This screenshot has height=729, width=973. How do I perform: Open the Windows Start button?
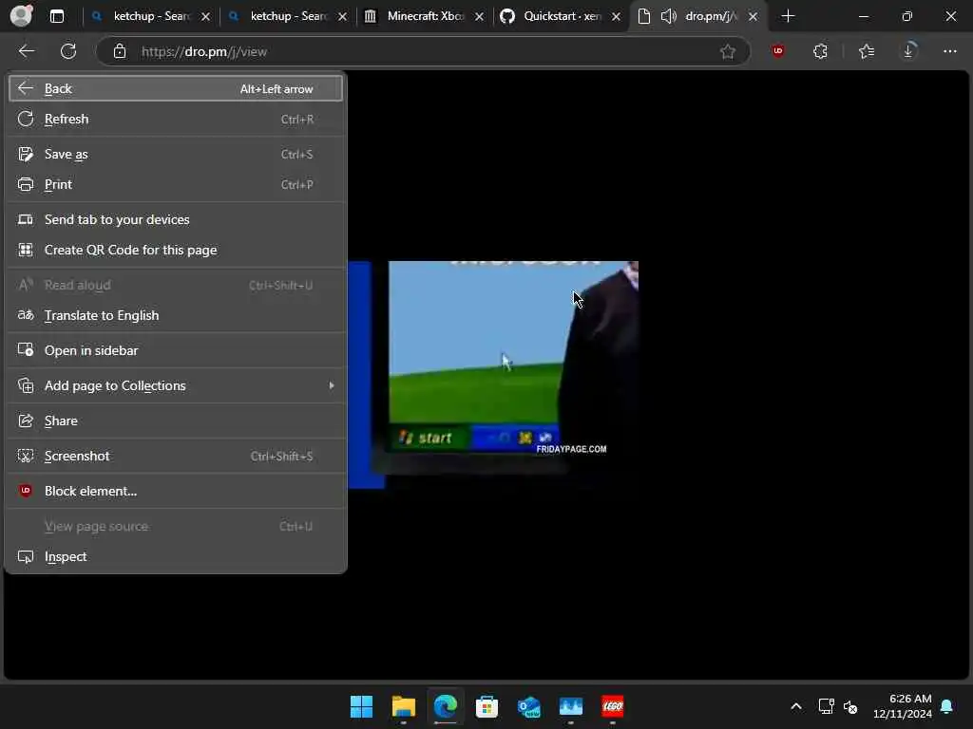(x=361, y=706)
